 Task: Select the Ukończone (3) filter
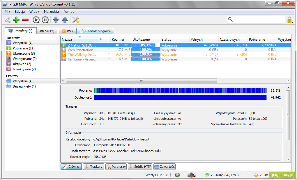coord(24,54)
